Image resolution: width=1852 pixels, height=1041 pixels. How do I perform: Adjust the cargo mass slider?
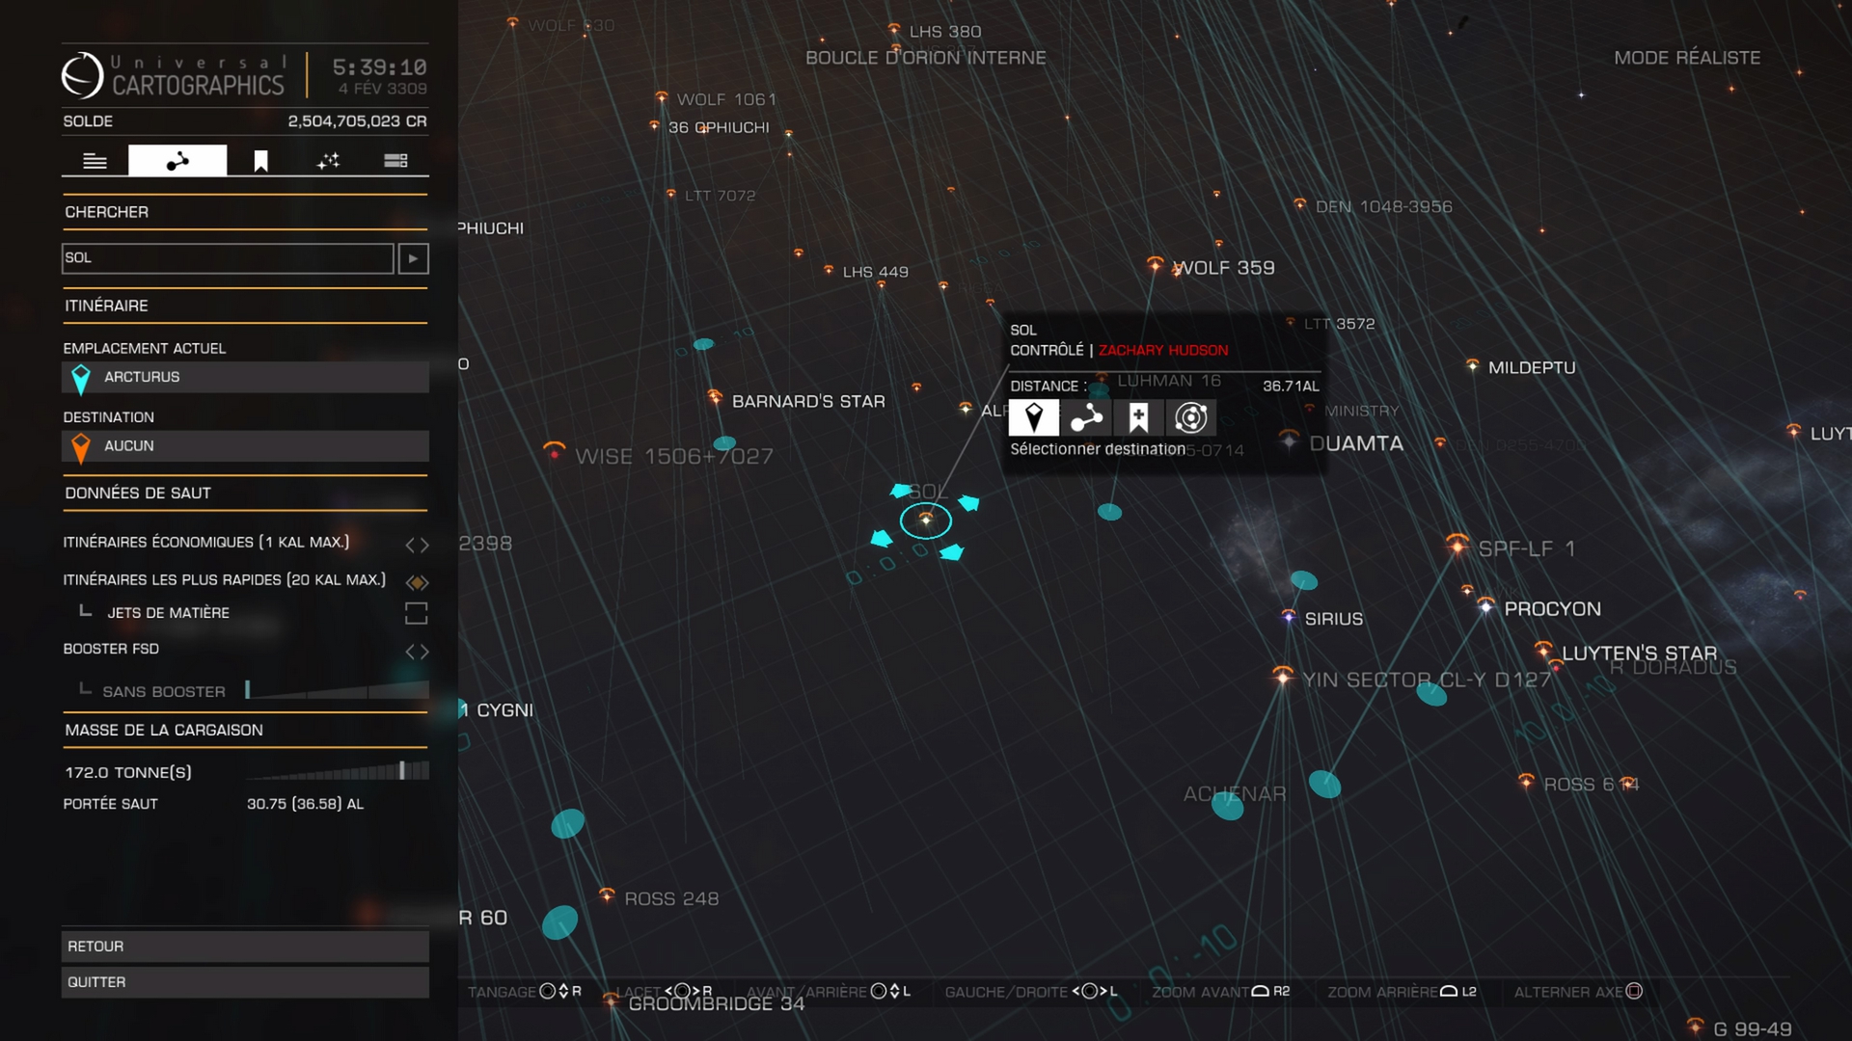click(338, 770)
